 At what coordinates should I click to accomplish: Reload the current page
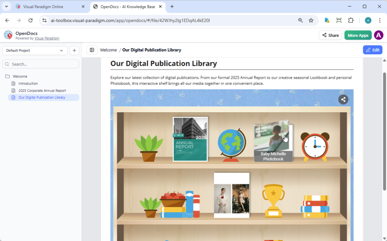coord(31,20)
